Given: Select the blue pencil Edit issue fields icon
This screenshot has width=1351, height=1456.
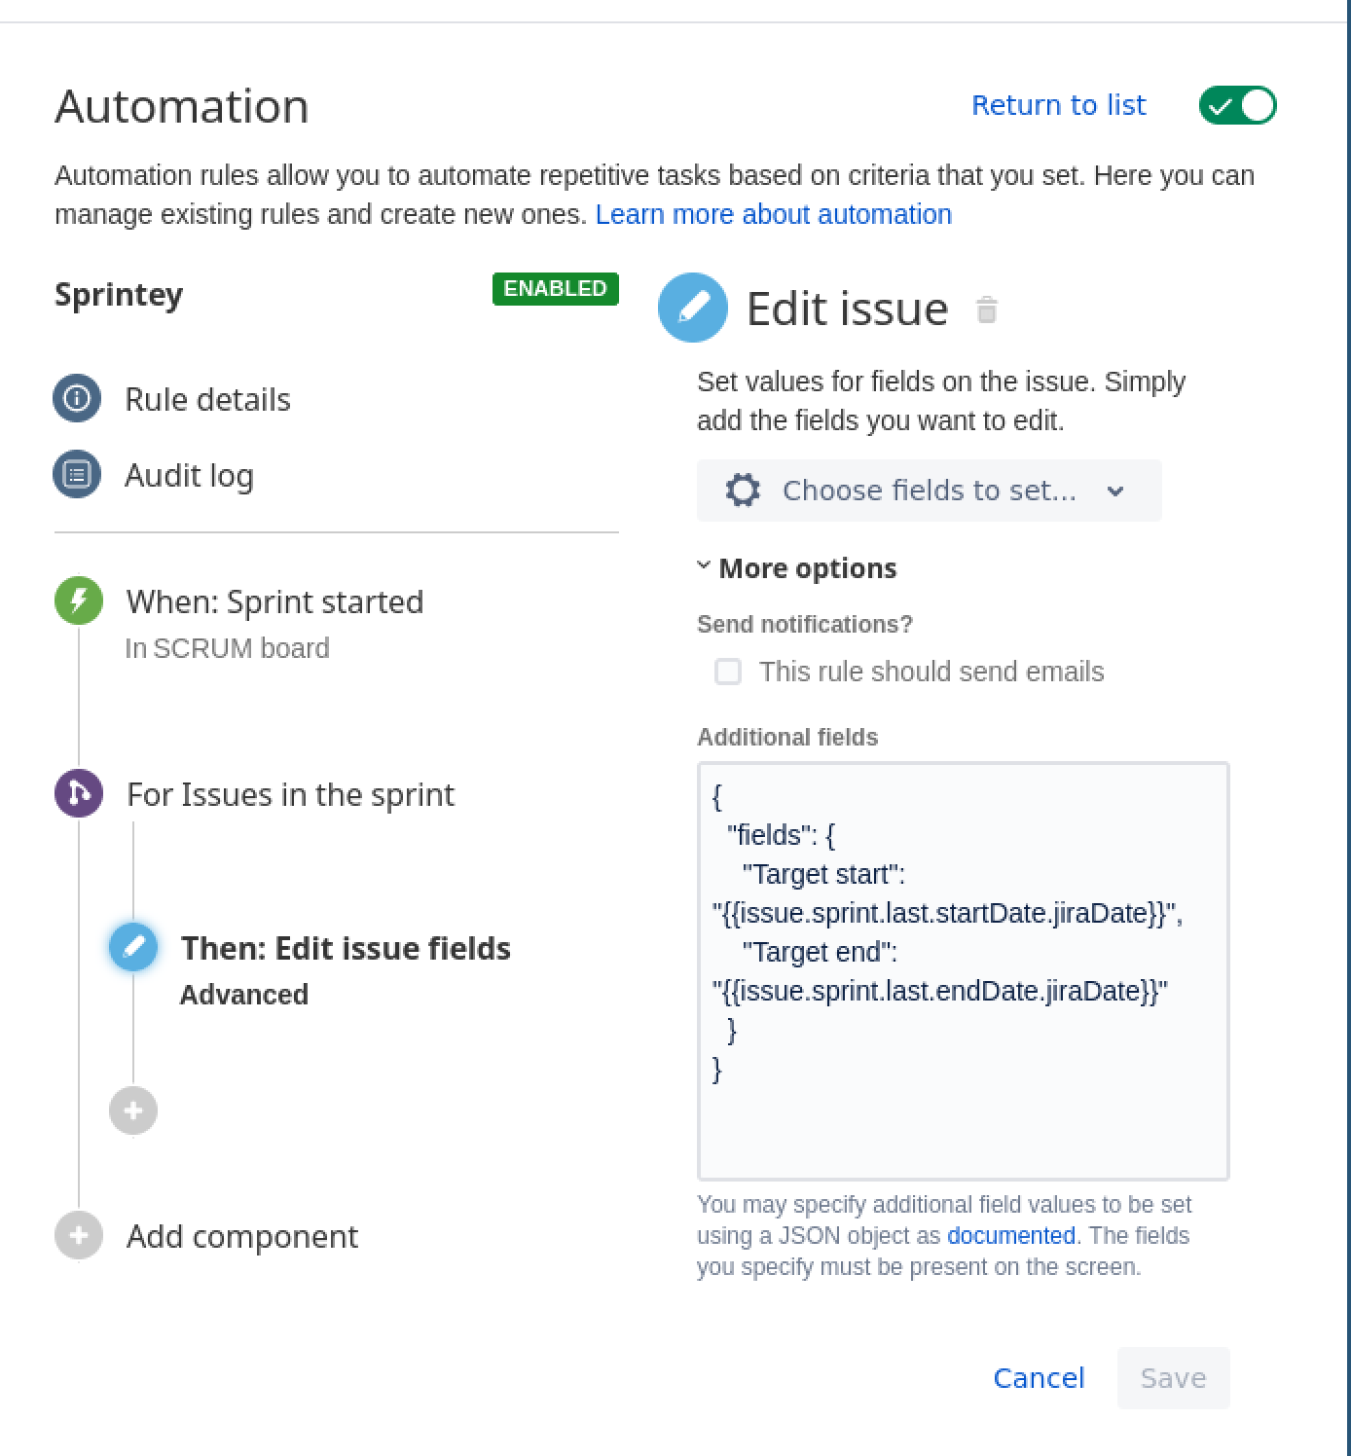Looking at the screenshot, I should (x=133, y=947).
